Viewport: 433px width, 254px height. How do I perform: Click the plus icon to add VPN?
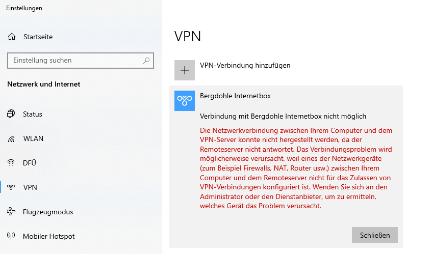pyautogui.click(x=185, y=70)
